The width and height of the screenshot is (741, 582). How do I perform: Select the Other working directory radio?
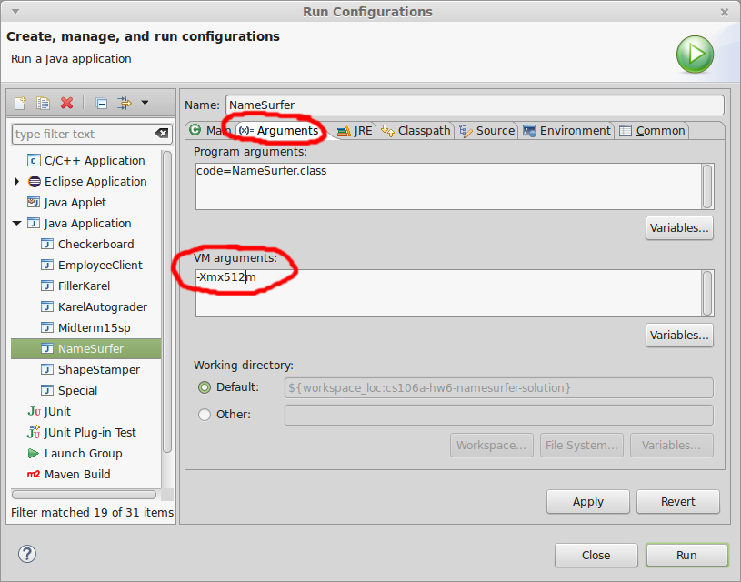click(205, 415)
